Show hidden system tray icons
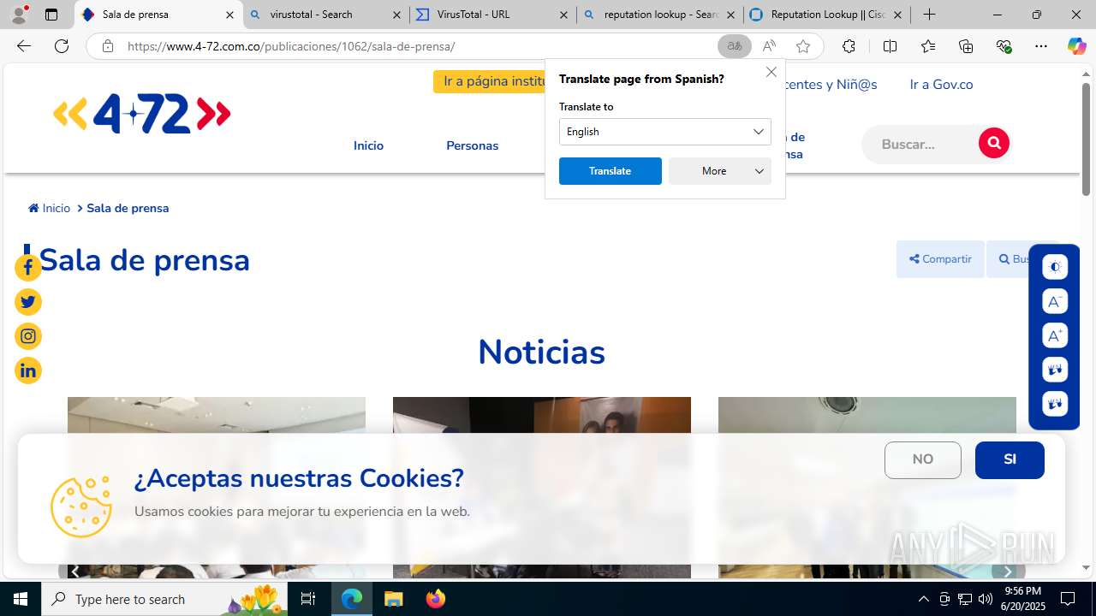This screenshot has width=1096, height=616. pyautogui.click(x=923, y=599)
